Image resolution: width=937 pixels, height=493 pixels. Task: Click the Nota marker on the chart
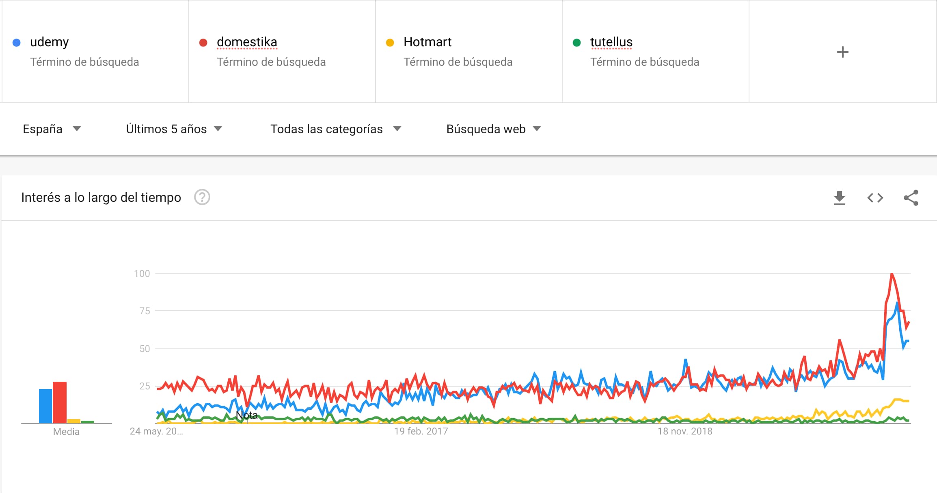247,415
